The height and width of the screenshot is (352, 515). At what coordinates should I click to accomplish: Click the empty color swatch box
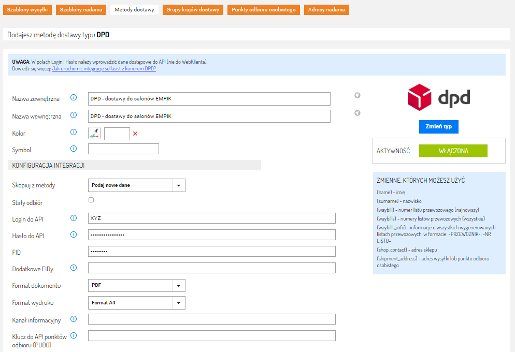(x=117, y=134)
